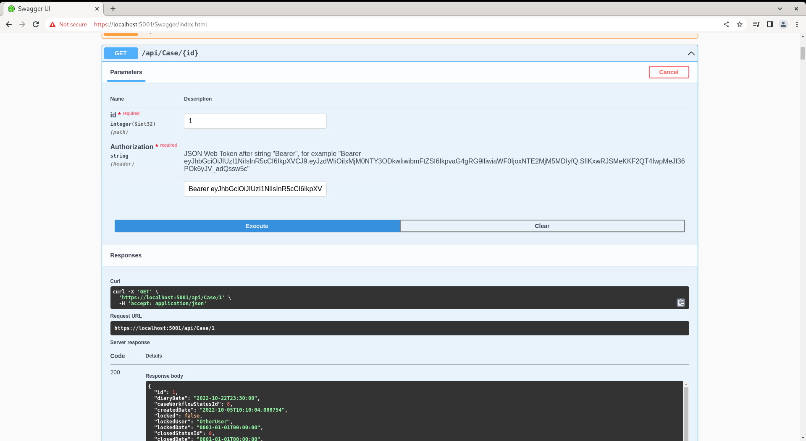Select the Parameters tab
The width and height of the screenshot is (806, 441).
(126, 72)
